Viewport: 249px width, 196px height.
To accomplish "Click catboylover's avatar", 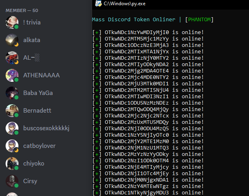I will [x=12, y=146].
